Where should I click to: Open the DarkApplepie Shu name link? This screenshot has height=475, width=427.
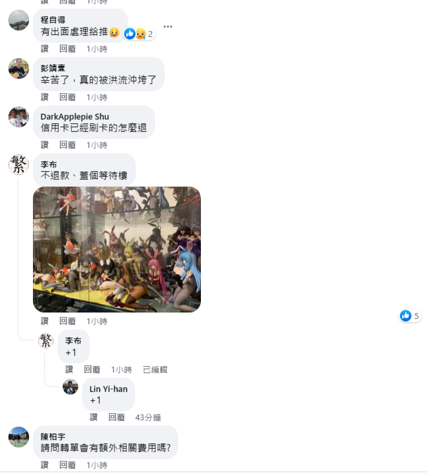74,117
